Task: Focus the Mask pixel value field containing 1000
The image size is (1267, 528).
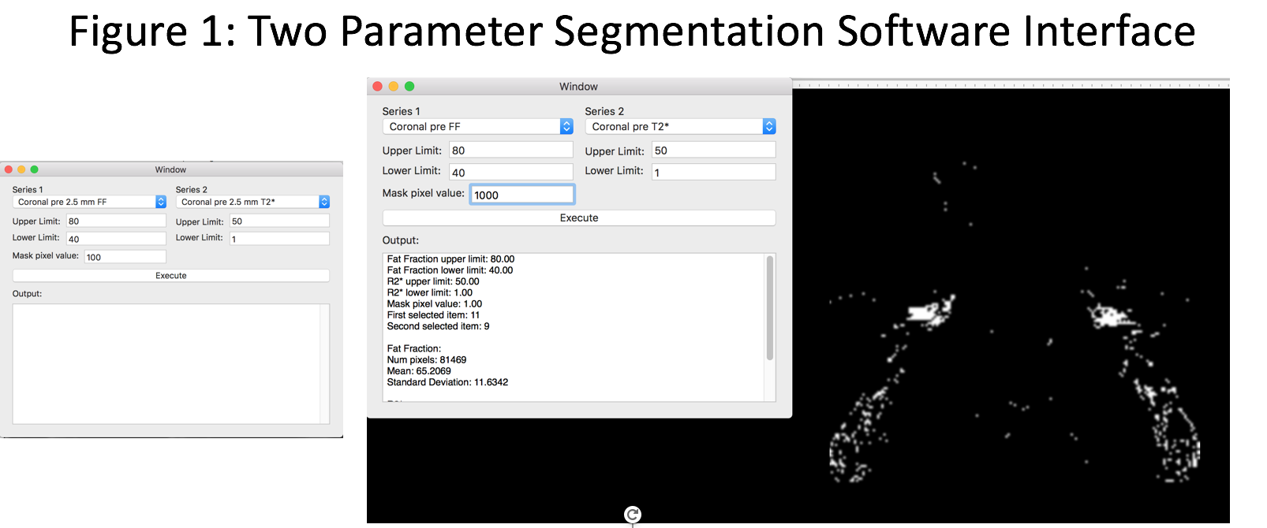Action: pos(521,195)
